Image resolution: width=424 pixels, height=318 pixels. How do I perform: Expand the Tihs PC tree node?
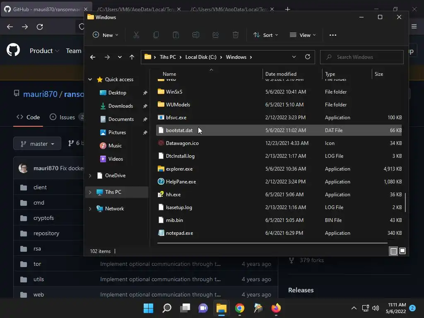point(90,192)
